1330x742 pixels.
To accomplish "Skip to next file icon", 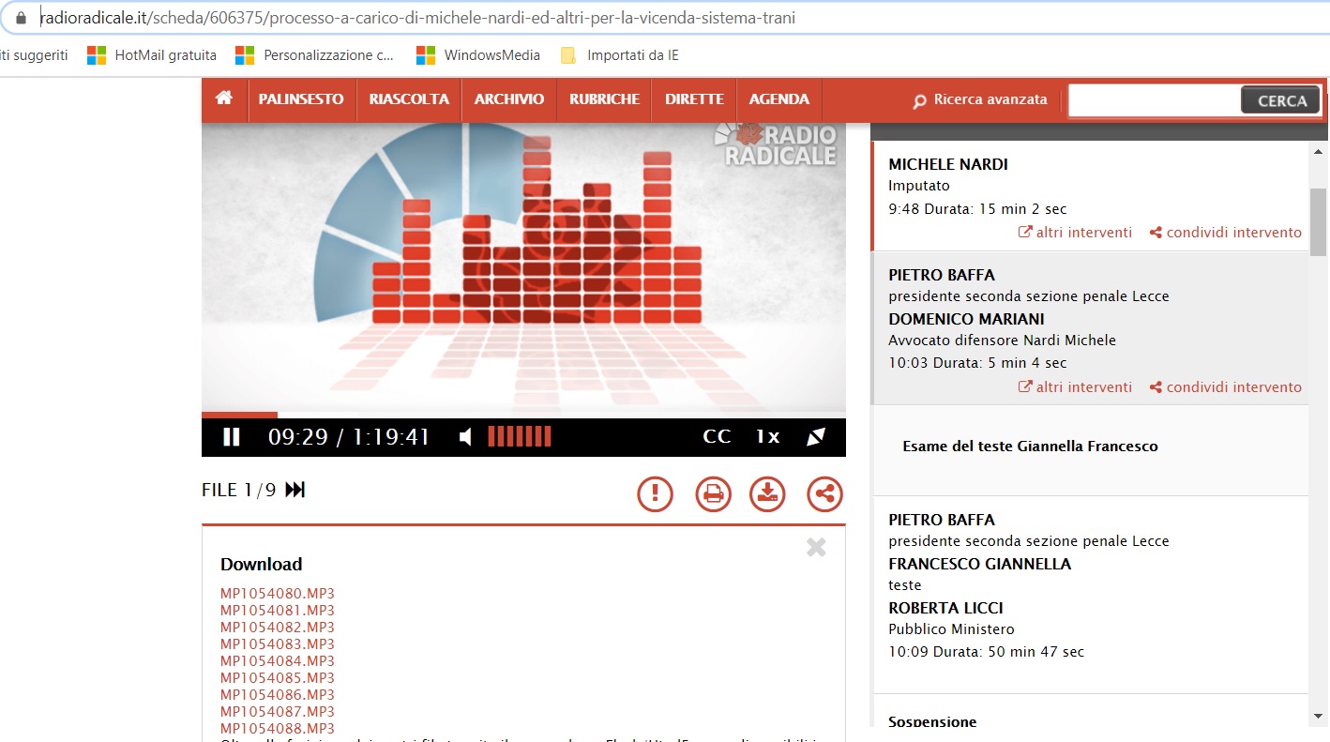I will [295, 490].
